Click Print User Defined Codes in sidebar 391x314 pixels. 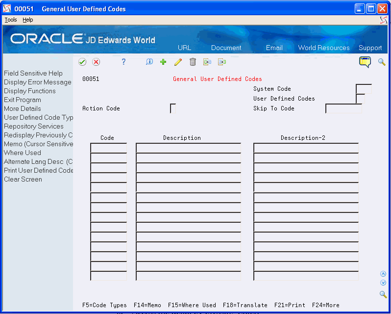coord(38,170)
